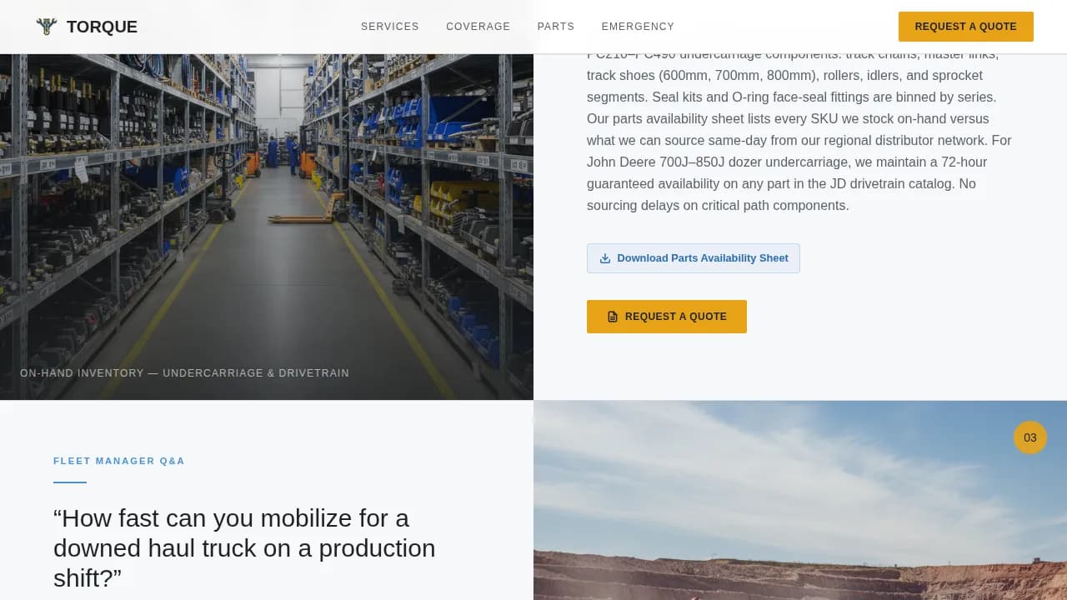This screenshot has width=1067, height=600.
Task: Select the '03' section number badge
Action: [1029, 437]
